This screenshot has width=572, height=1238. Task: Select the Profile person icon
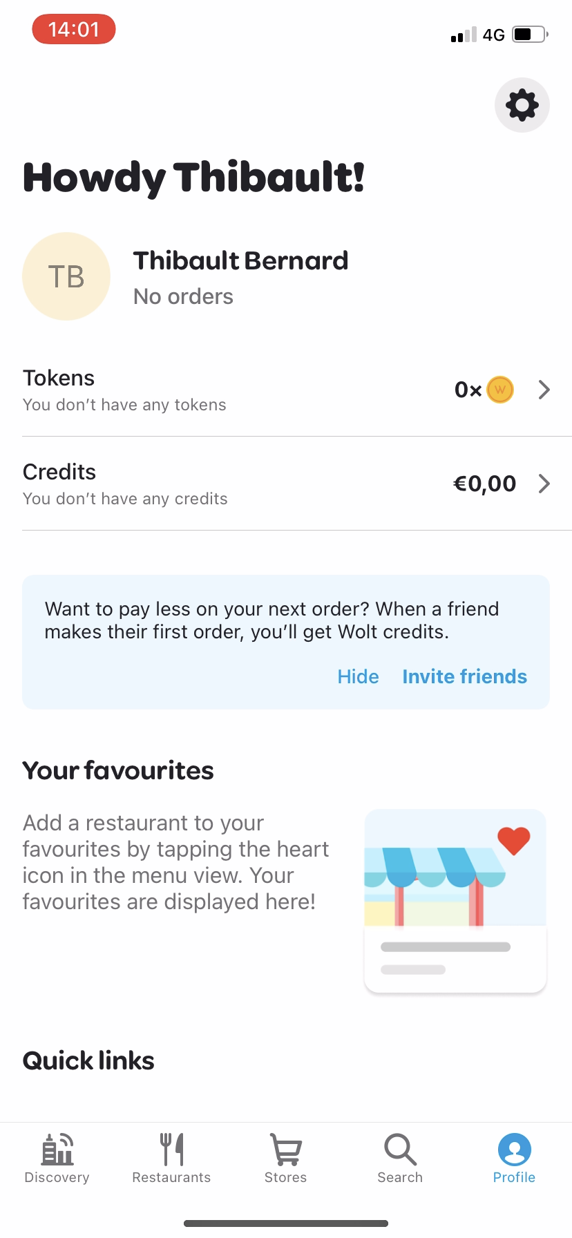tap(514, 1150)
